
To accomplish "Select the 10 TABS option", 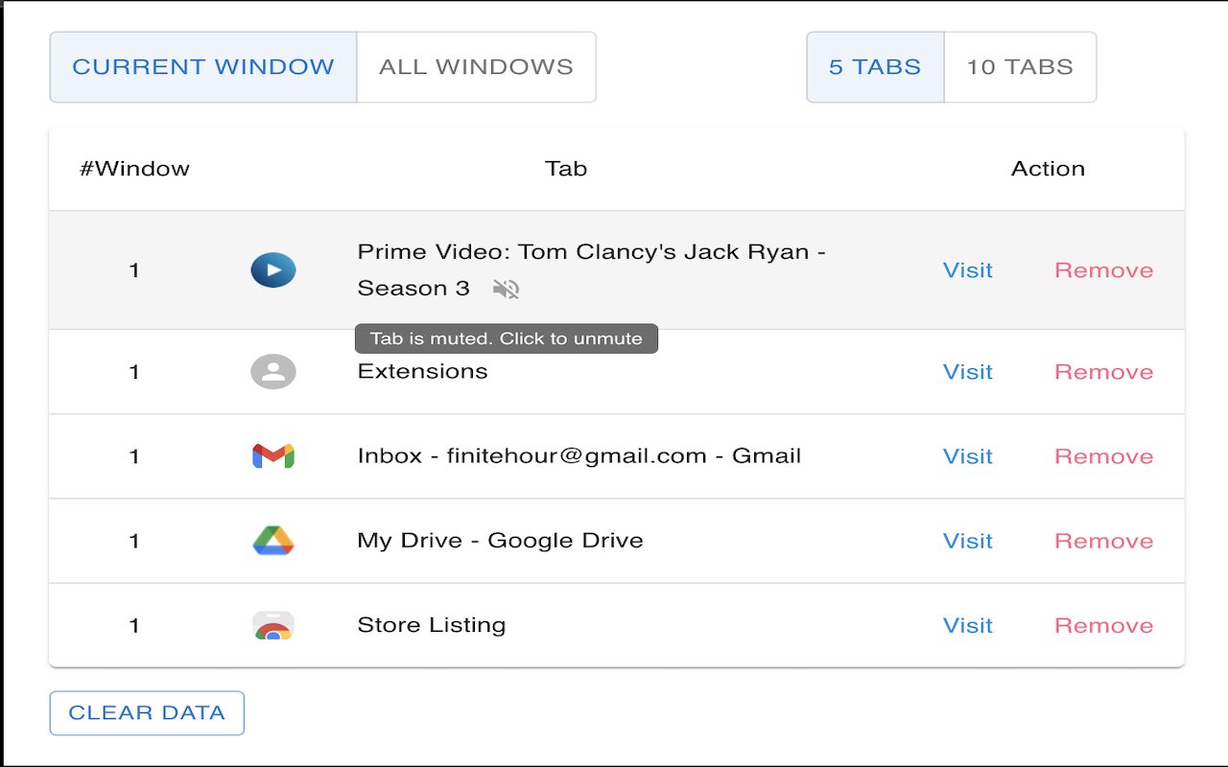I will point(1020,67).
